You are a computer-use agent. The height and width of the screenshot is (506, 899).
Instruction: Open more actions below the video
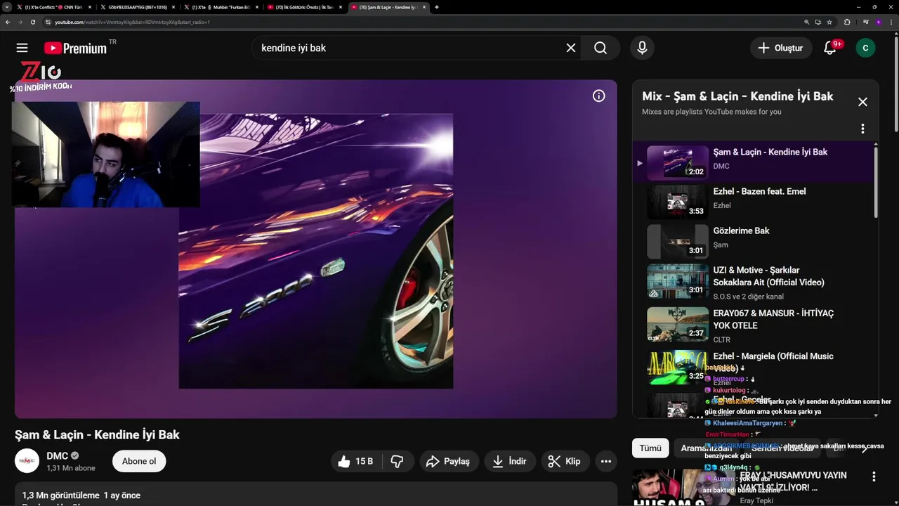[x=606, y=461]
